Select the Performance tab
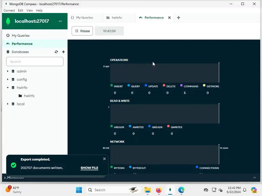Image resolution: width=262 pixels, height=196 pixels. (x=154, y=18)
